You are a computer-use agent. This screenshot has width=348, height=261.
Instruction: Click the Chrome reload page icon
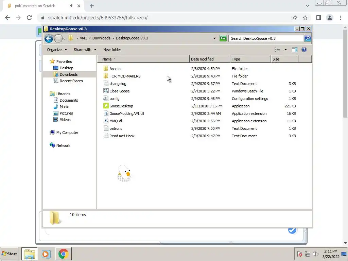(x=29, y=18)
